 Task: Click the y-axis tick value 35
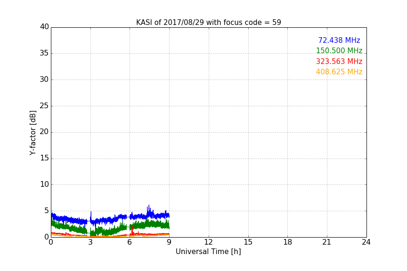[44, 53]
